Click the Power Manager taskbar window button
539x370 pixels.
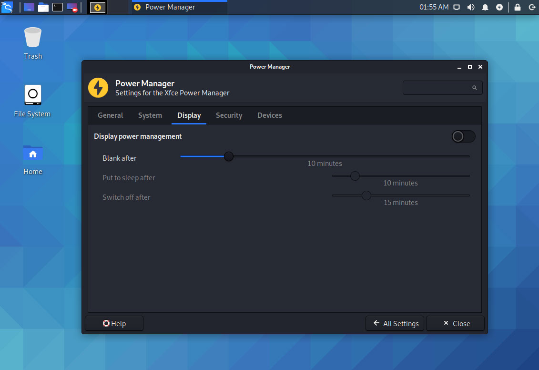coord(180,7)
